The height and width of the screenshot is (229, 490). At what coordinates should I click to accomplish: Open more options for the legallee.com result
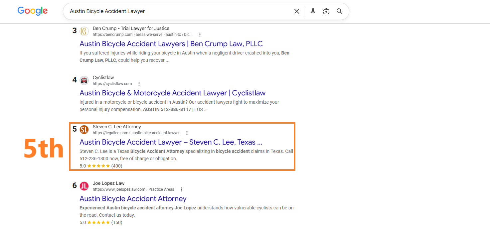click(187, 133)
